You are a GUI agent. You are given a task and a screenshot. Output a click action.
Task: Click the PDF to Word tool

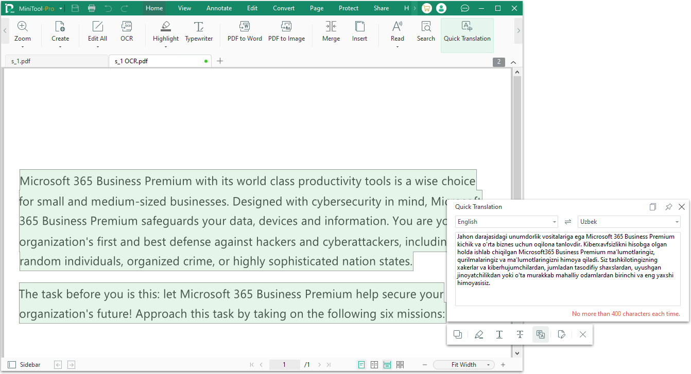pos(245,32)
